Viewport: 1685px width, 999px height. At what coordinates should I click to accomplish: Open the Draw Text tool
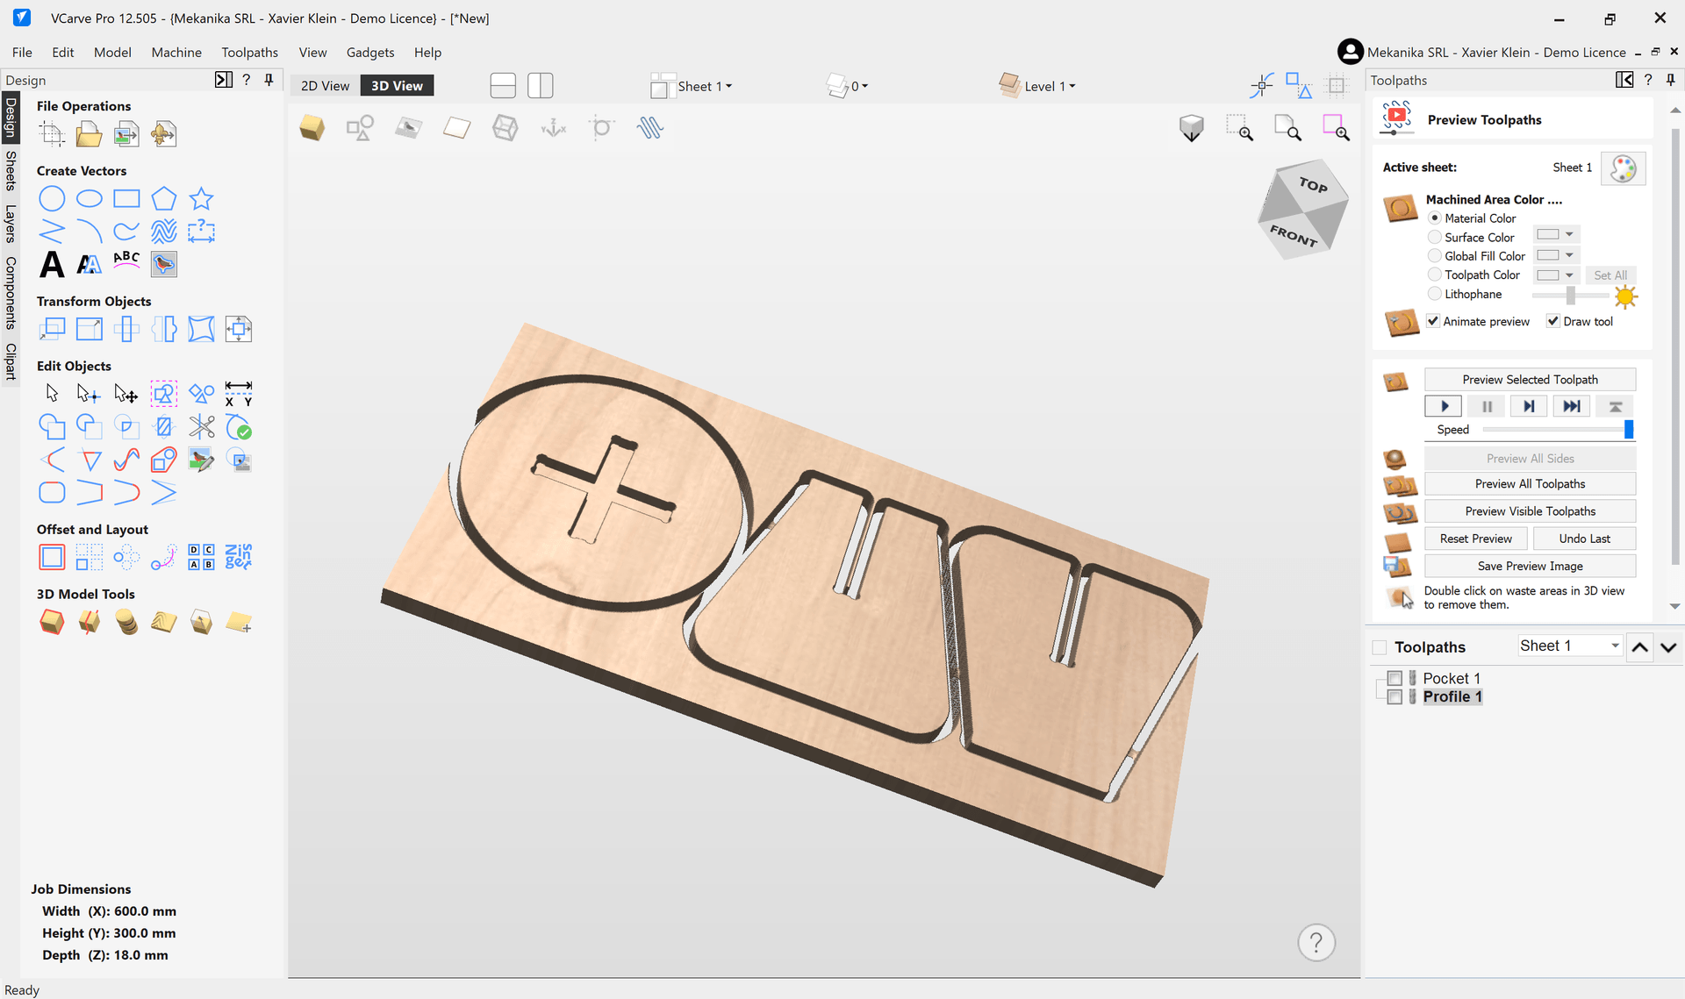[x=51, y=264]
